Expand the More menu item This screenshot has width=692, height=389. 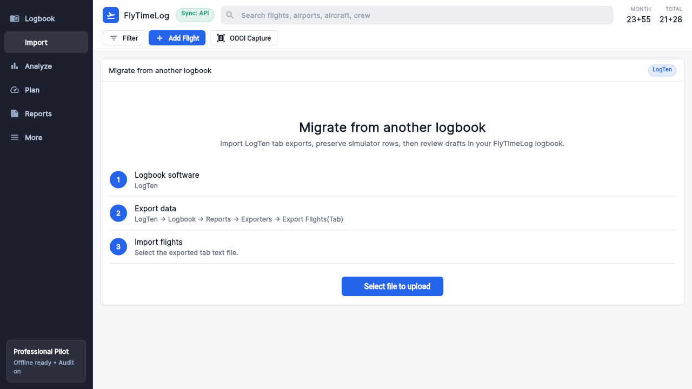click(x=46, y=137)
